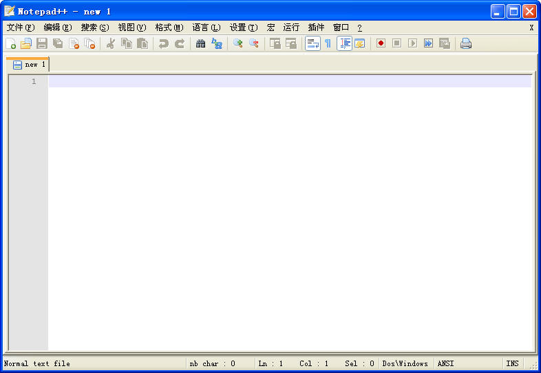Click the Open file folder icon
This screenshot has width=541, height=373.
[x=26, y=43]
